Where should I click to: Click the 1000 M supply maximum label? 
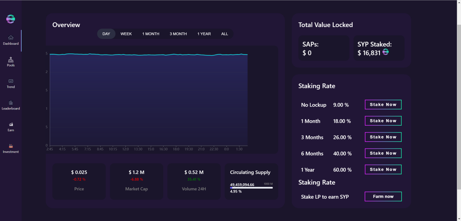coord(268,184)
